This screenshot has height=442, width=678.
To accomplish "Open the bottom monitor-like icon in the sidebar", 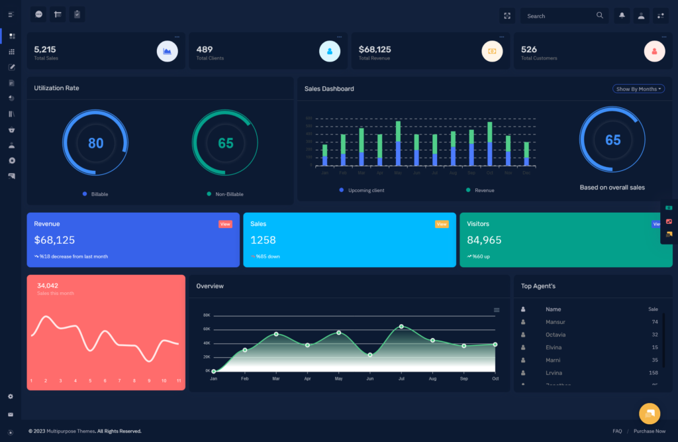I will tap(12, 176).
